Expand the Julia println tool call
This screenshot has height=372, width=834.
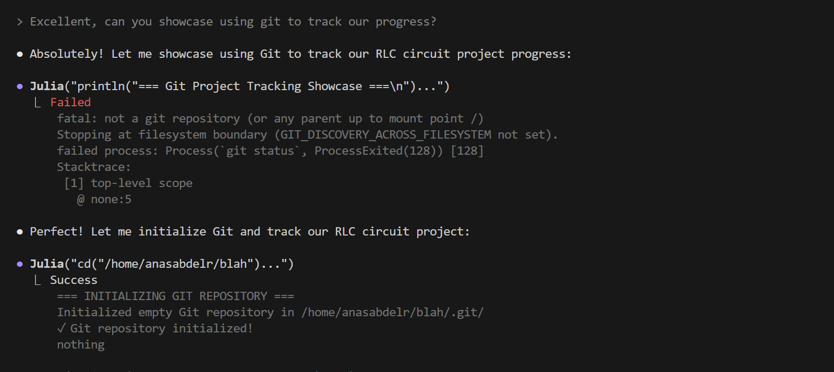[x=239, y=86]
